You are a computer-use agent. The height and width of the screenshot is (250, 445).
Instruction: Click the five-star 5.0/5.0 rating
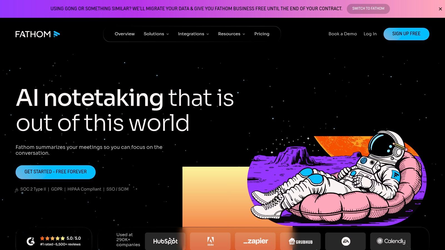click(x=60, y=238)
